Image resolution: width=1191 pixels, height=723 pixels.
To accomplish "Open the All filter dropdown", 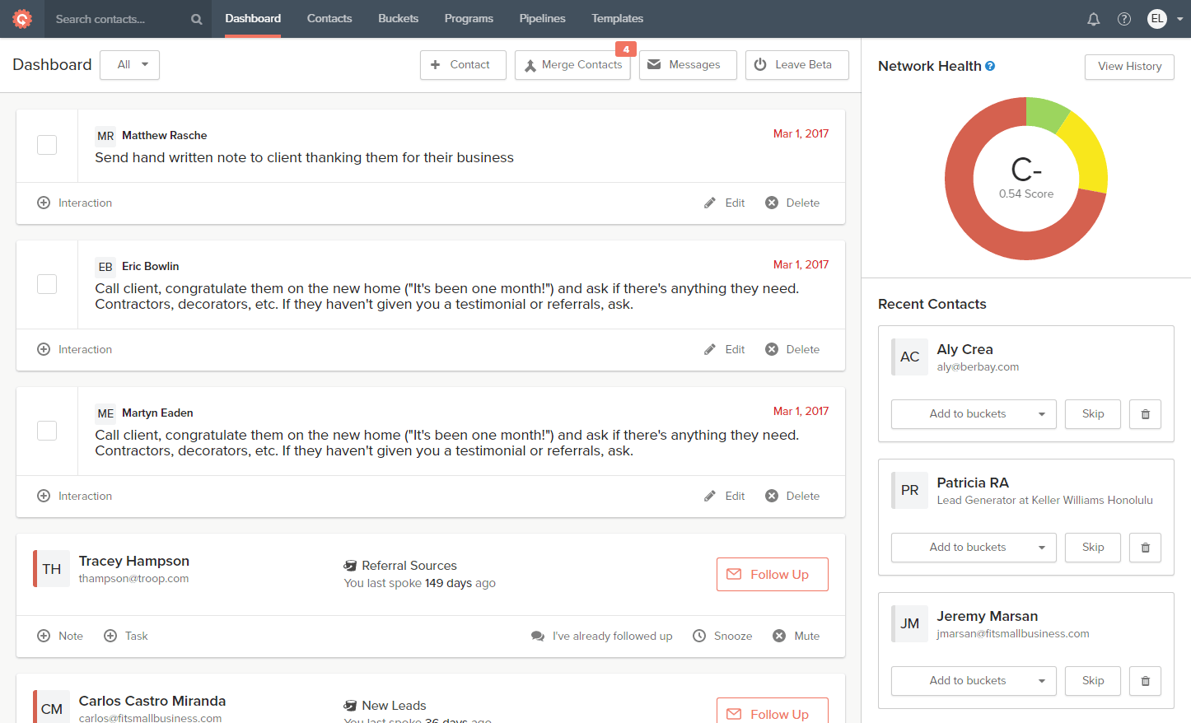I will [129, 65].
